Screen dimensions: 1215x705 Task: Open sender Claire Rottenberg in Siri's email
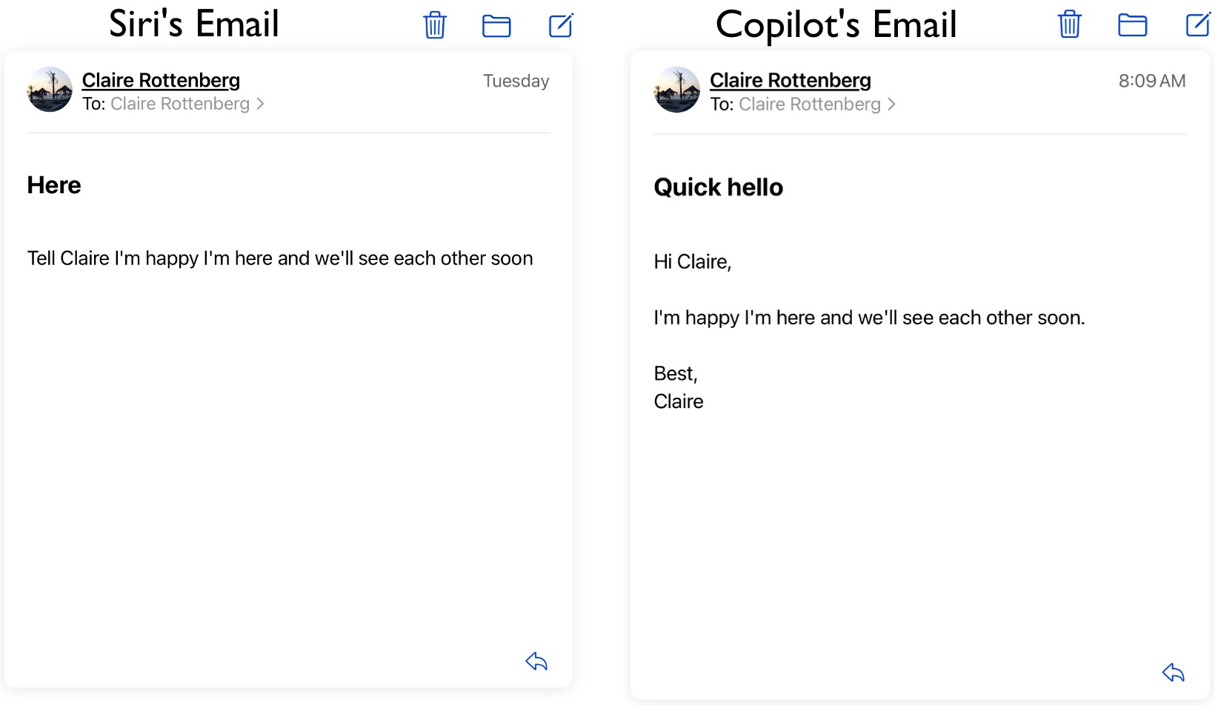[x=161, y=80]
